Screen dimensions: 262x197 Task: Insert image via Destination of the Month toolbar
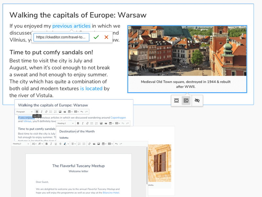pos(101,123)
